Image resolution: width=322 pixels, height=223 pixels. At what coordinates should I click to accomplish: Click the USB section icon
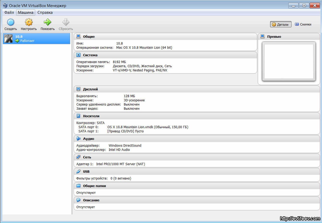[78, 171]
